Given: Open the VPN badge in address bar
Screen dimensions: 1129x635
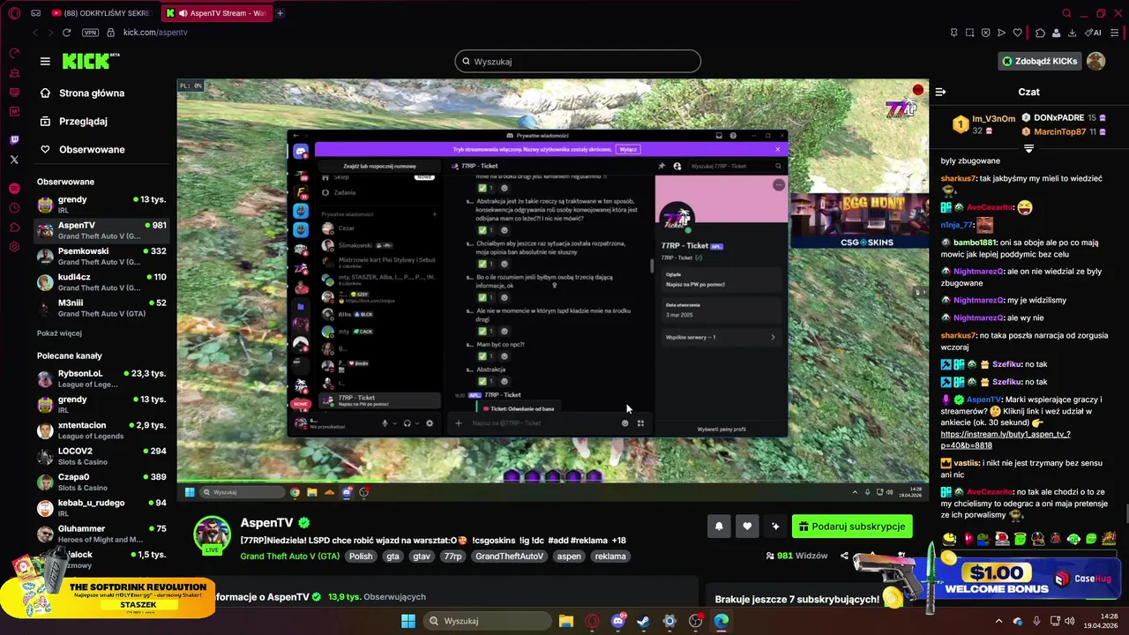Looking at the screenshot, I should pyautogui.click(x=90, y=33).
